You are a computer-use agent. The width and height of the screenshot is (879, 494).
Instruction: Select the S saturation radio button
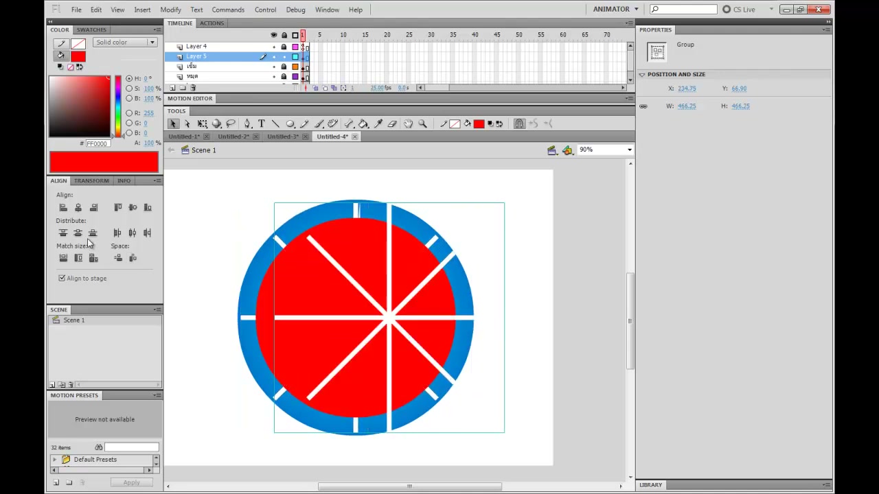pos(129,89)
